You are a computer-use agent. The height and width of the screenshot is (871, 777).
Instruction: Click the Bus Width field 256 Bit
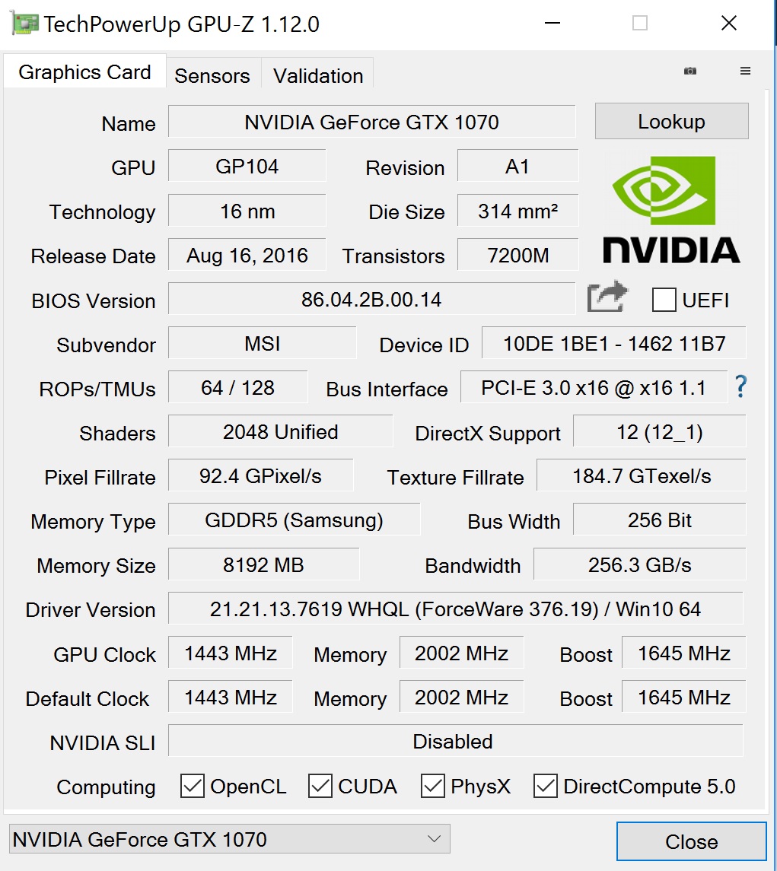[659, 520]
